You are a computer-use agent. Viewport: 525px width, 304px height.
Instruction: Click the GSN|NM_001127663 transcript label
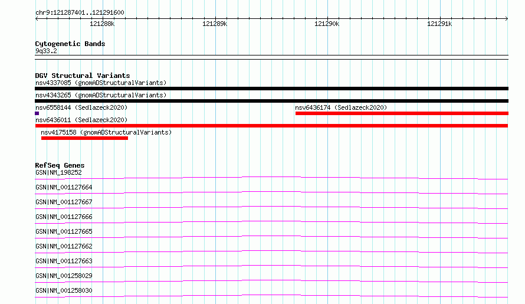click(x=64, y=261)
